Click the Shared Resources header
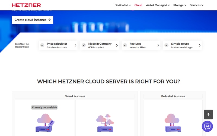Image resolution: width=217 pixels, height=136 pixels. pyautogui.click(x=75, y=96)
